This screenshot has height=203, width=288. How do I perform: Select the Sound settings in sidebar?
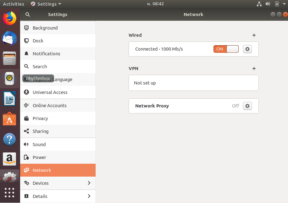click(39, 144)
